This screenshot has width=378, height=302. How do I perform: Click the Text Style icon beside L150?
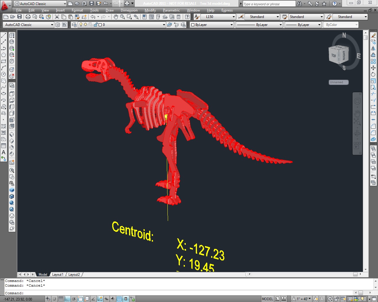pos(197,17)
